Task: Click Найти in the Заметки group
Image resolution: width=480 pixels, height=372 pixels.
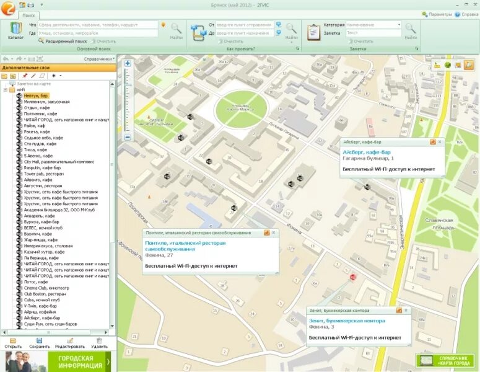Action: pos(411,31)
